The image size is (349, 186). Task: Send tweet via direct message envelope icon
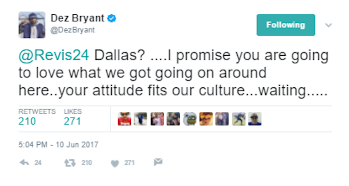158,162
